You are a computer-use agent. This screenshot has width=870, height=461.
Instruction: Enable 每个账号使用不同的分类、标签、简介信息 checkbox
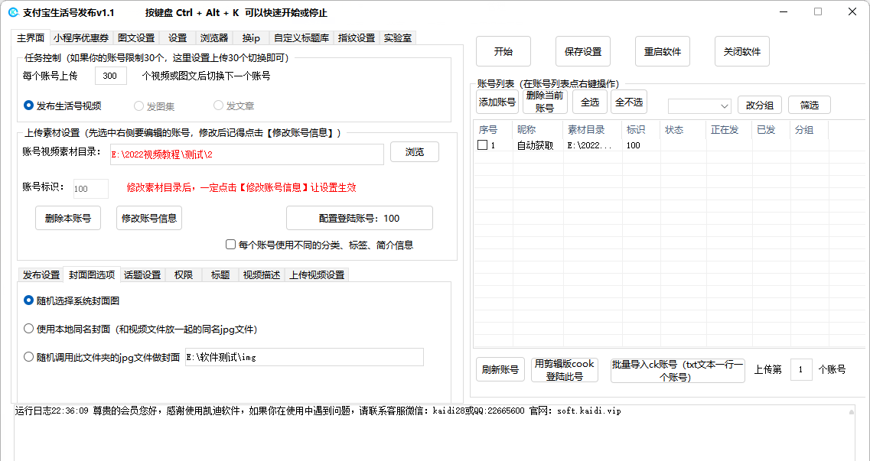[x=320, y=245]
